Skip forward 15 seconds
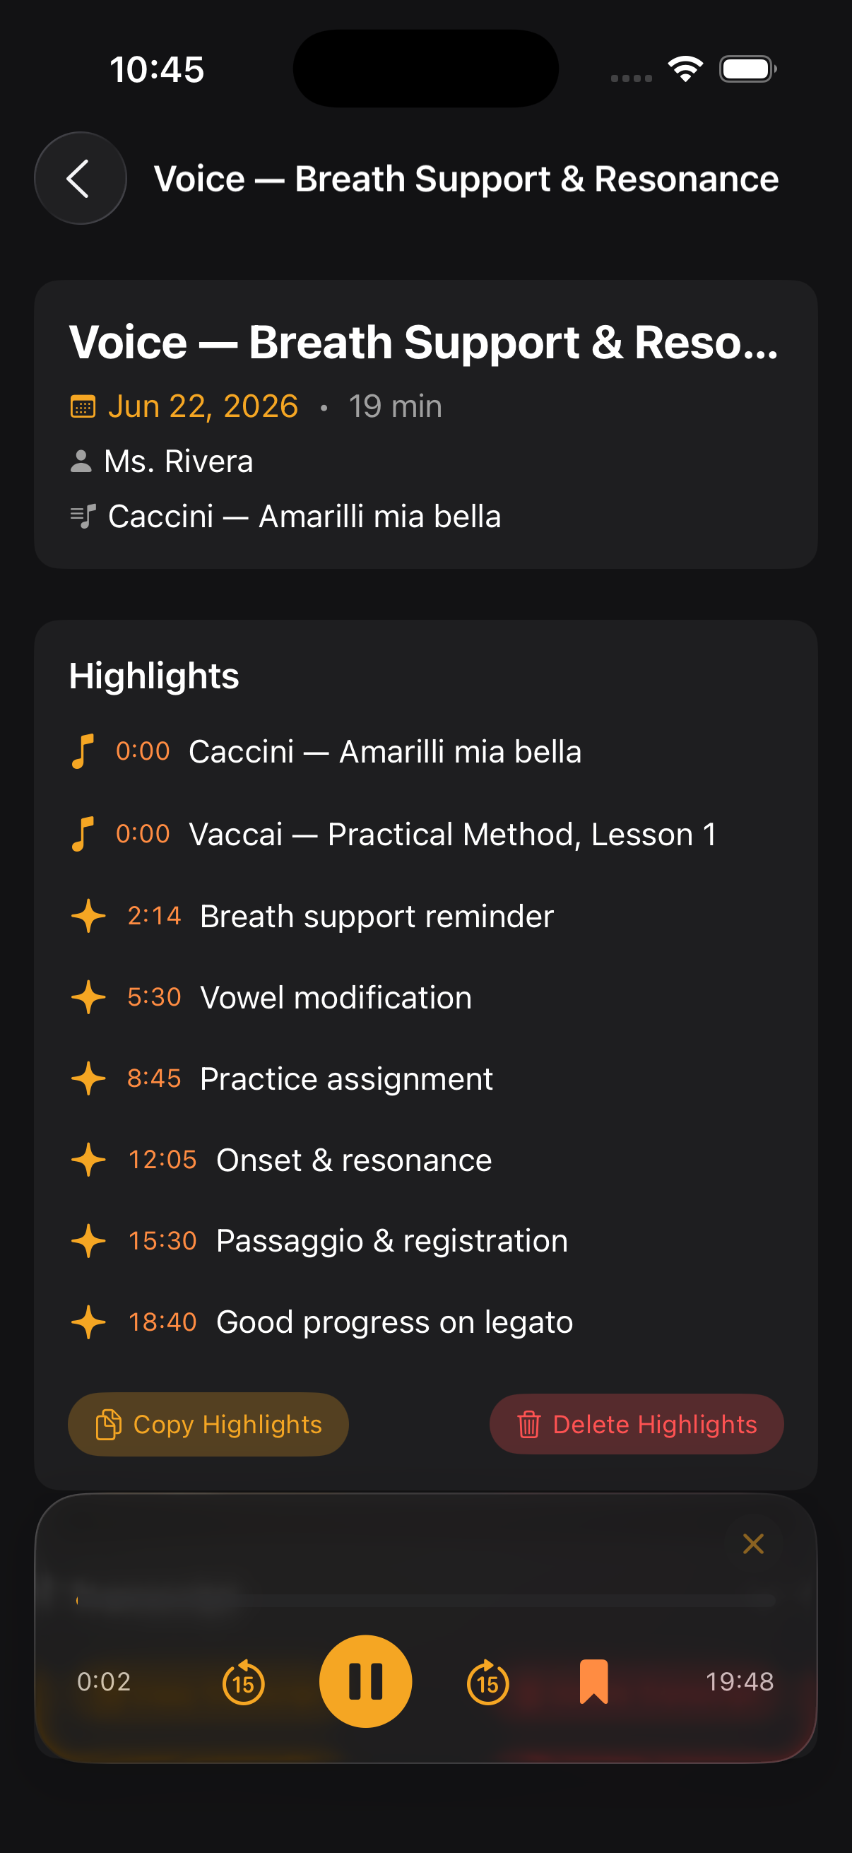 pyautogui.click(x=487, y=1682)
